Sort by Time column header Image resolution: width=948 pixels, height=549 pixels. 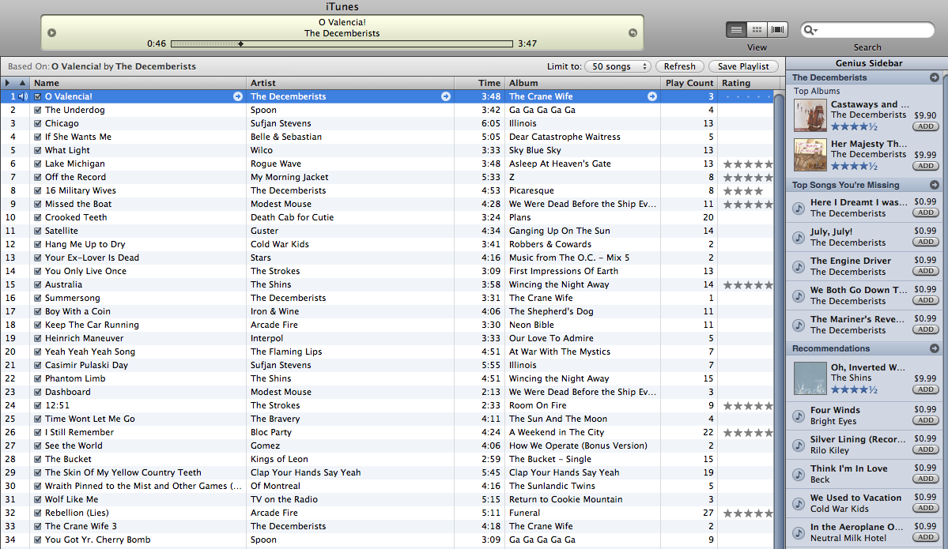tap(479, 83)
